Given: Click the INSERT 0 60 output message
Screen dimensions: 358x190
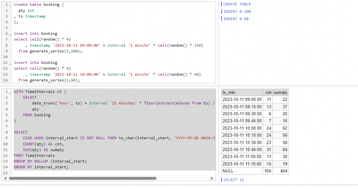Looking at the screenshot, I should point(236,19).
